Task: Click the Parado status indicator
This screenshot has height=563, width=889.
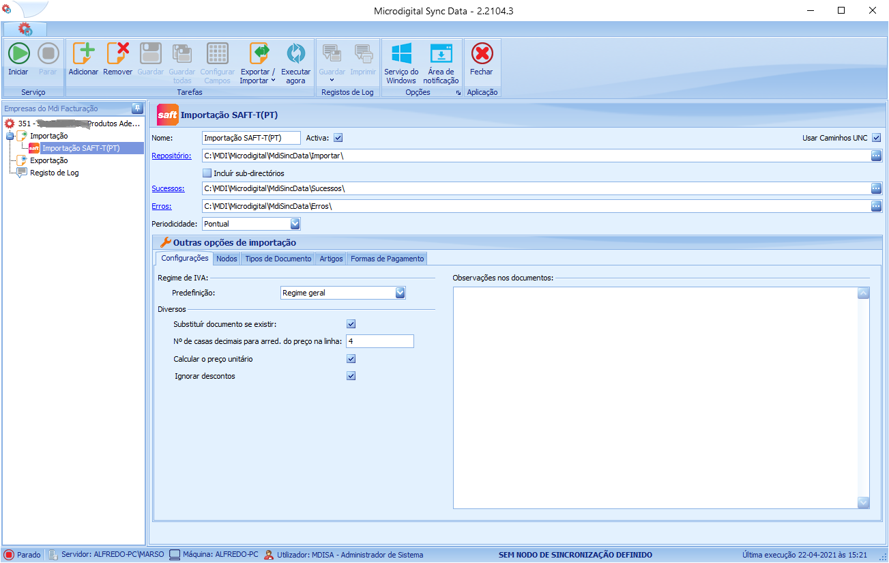Action: click(23, 555)
